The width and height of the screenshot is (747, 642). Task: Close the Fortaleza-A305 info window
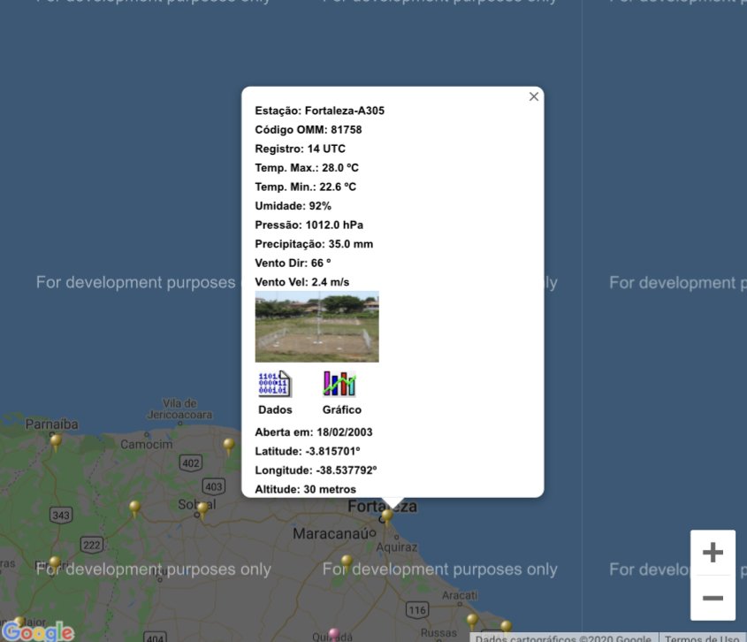pos(533,97)
